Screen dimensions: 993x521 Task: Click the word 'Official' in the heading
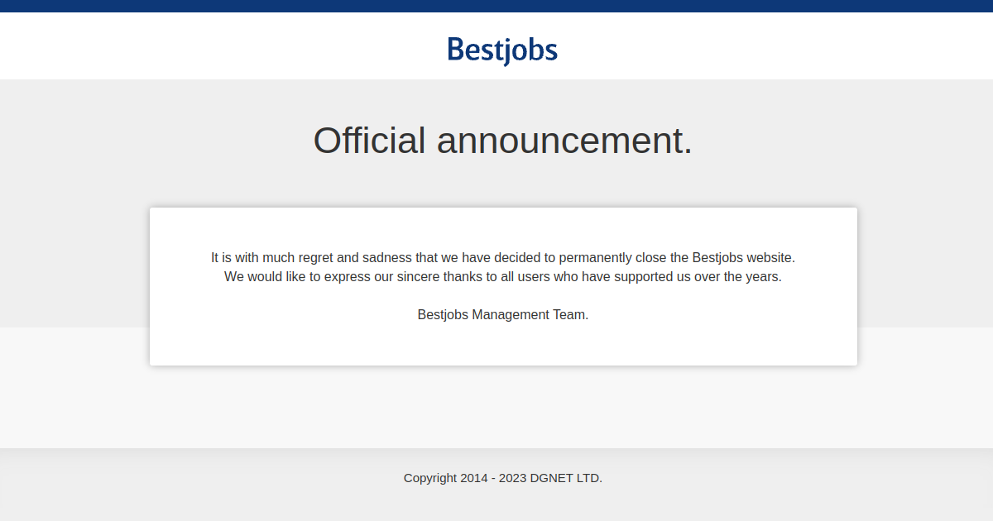(x=369, y=141)
